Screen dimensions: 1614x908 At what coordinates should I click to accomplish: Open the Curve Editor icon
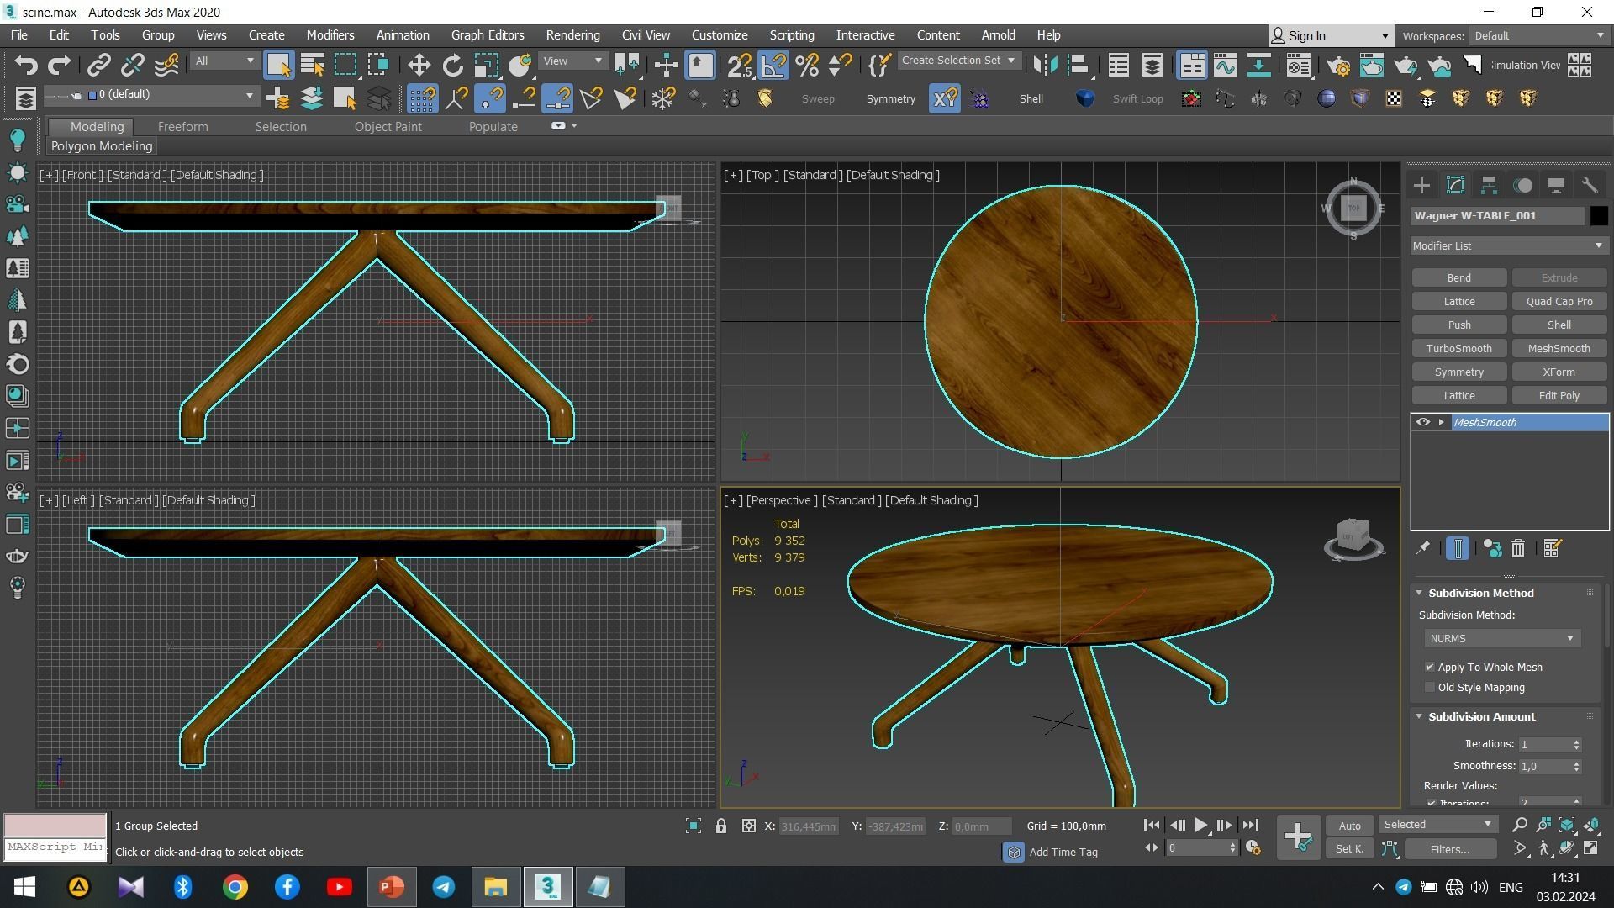coord(1225,65)
